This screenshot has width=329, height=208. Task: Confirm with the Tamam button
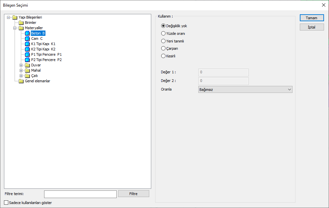[312, 18]
